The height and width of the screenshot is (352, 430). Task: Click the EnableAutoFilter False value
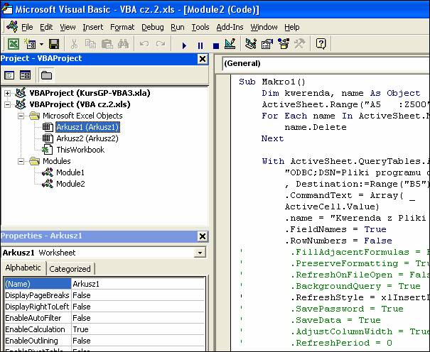[138, 318]
